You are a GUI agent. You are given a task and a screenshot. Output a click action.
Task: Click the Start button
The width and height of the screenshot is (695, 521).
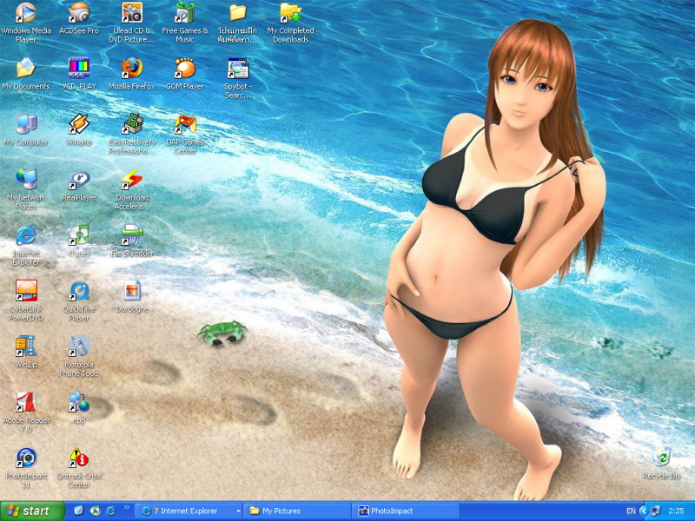(x=32, y=511)
